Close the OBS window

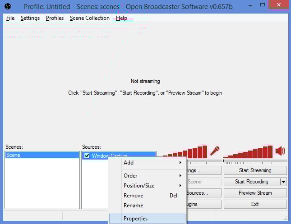pos(279,5)
